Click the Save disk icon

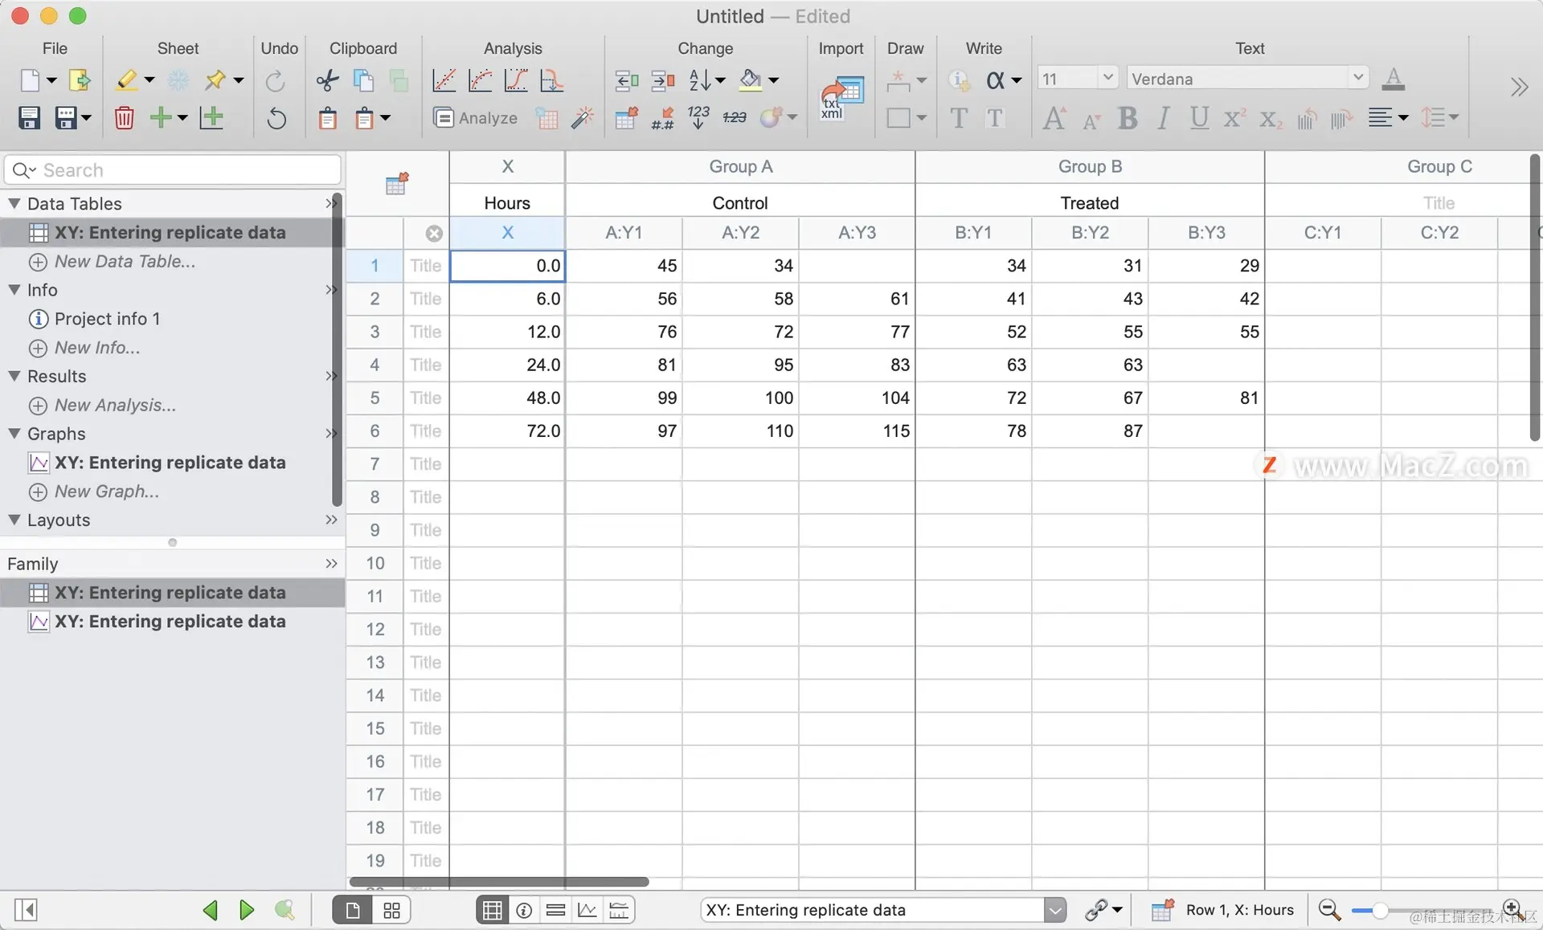[29, 118]
